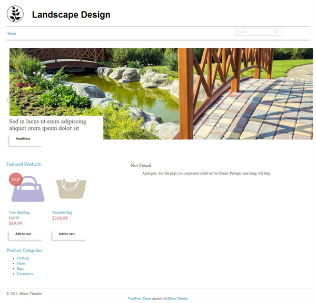Browse the Electronics category
Image resolution: width=316 pixels, height=303 pixels.
(25, 274)
